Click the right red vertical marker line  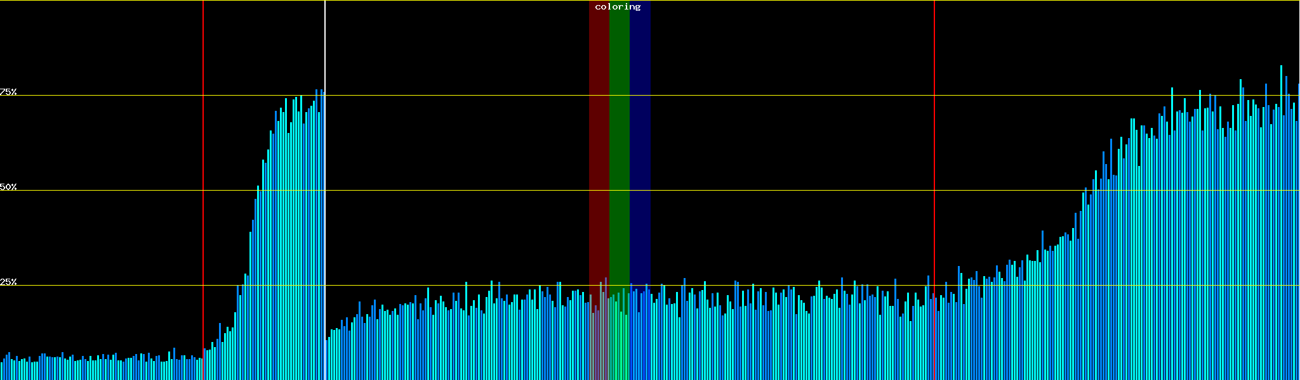tap(934, 158)
